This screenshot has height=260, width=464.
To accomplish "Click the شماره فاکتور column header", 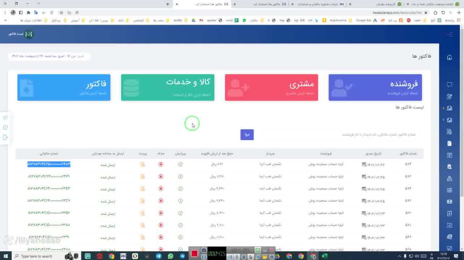I will click(408, 153).
